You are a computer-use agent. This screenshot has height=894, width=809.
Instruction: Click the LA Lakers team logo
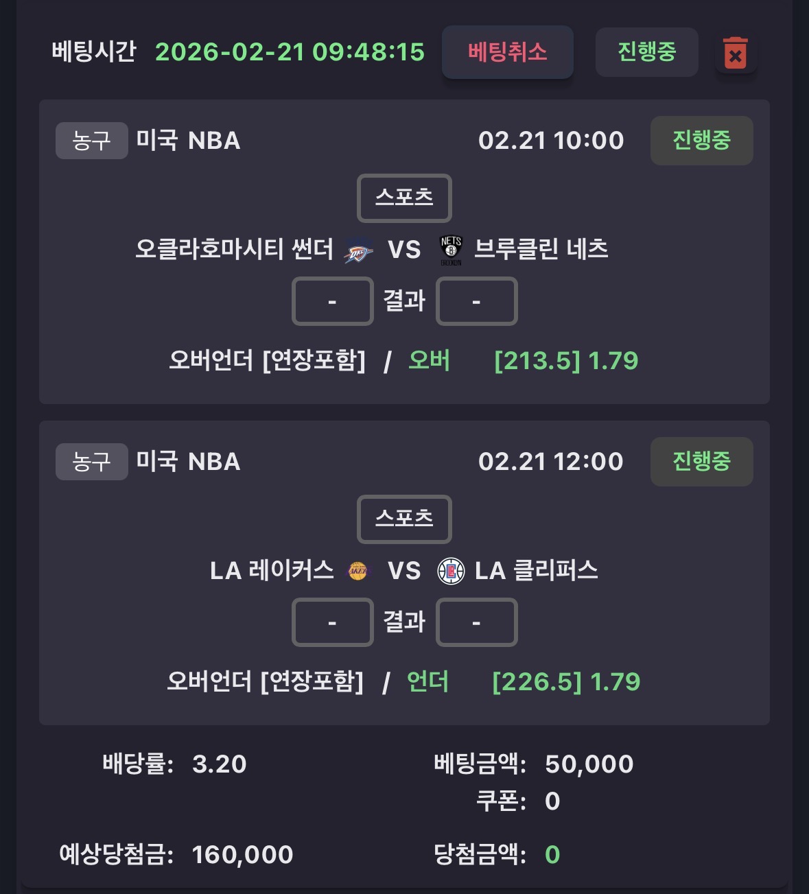357,571
